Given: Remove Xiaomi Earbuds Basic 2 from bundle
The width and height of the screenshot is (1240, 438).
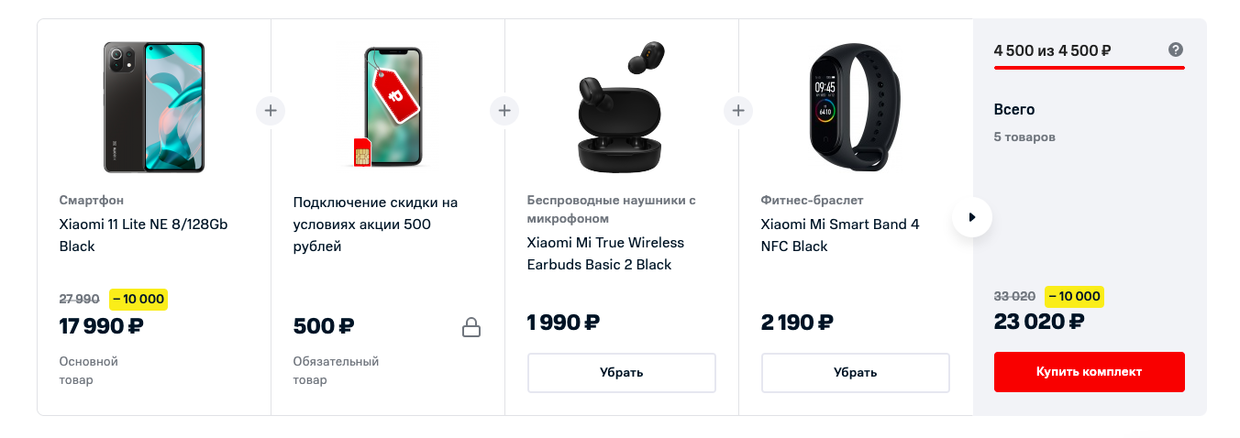Looking at the screenshot, I should point(621,372).
